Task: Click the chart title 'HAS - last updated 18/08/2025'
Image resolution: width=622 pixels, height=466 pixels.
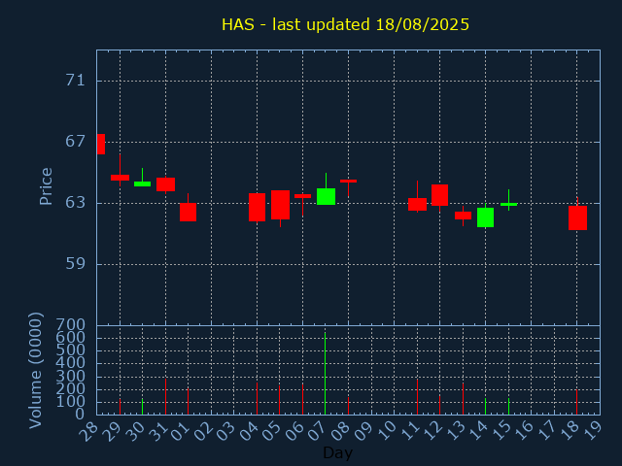Action: click(x=345, y=24)
